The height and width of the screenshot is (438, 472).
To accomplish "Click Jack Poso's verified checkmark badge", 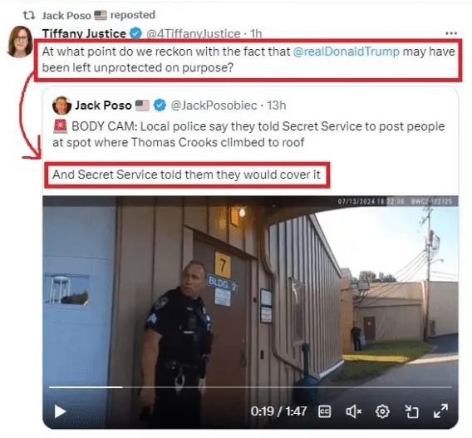I will 160,106.
